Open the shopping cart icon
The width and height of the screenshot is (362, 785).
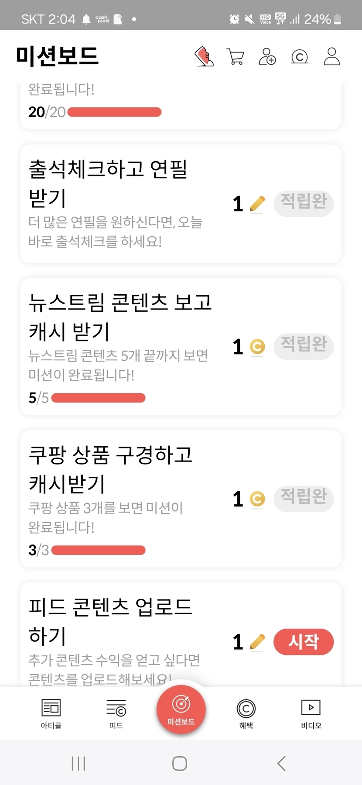coord(236,57)
